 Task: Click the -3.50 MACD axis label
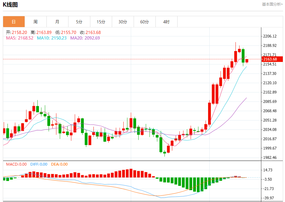coord(268,179)
